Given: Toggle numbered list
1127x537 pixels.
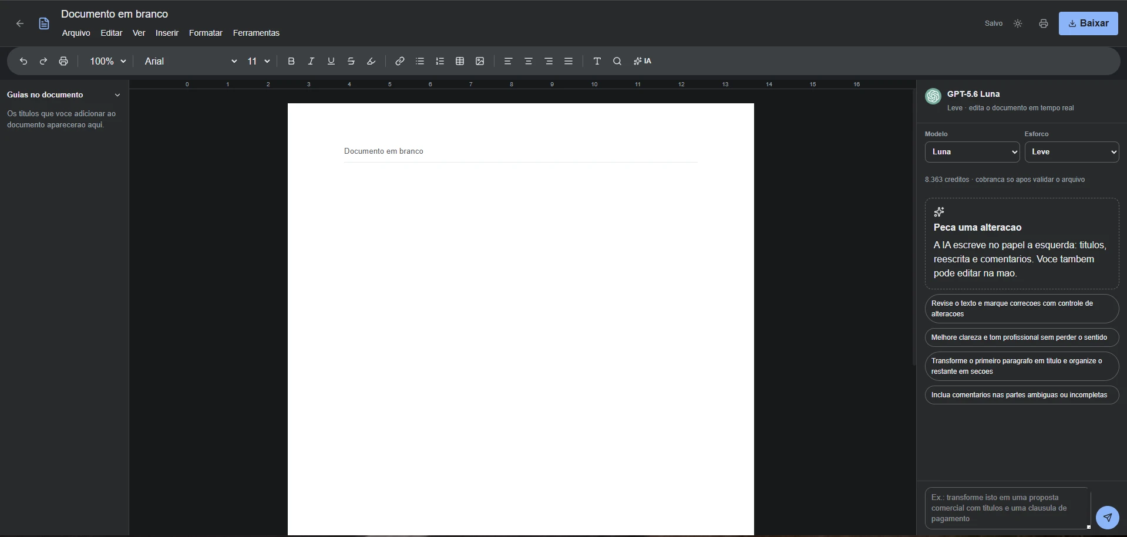Looking at the screenshot, I should coord(440,61).
